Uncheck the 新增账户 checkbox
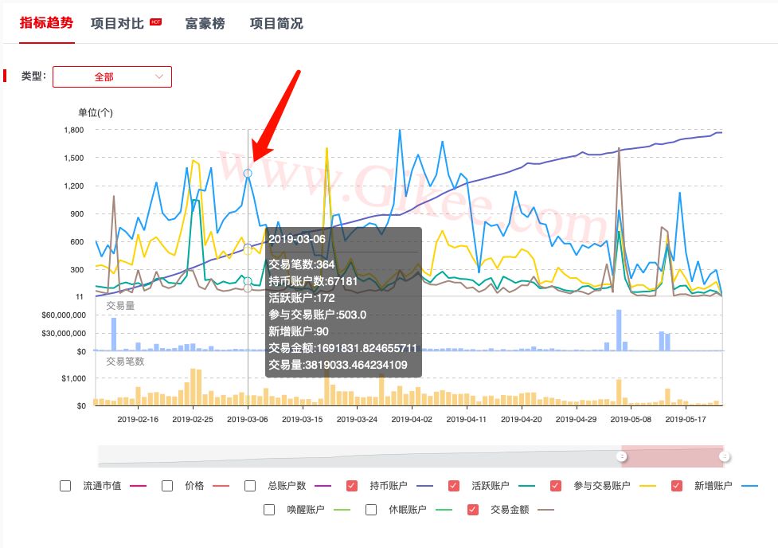778x548 pixels. (x=677, y=486)
